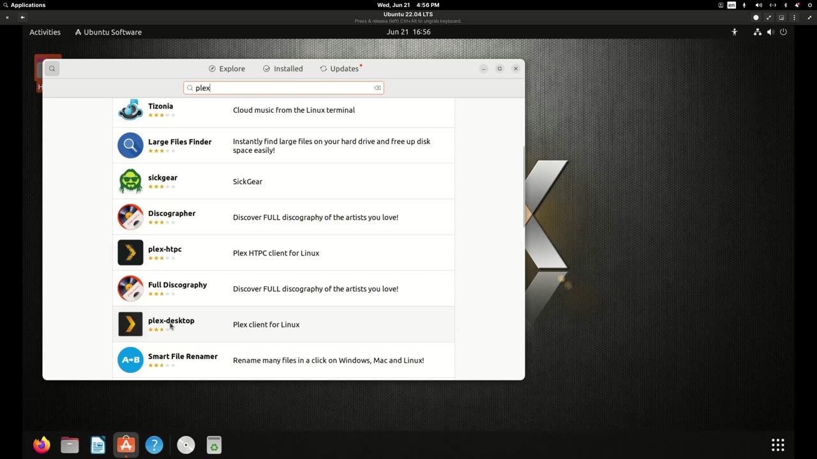The width and height of the screenshot is (817, 459).
Task: Open the Updates tab
Action: pyautogui.click(x=341, y=69)
